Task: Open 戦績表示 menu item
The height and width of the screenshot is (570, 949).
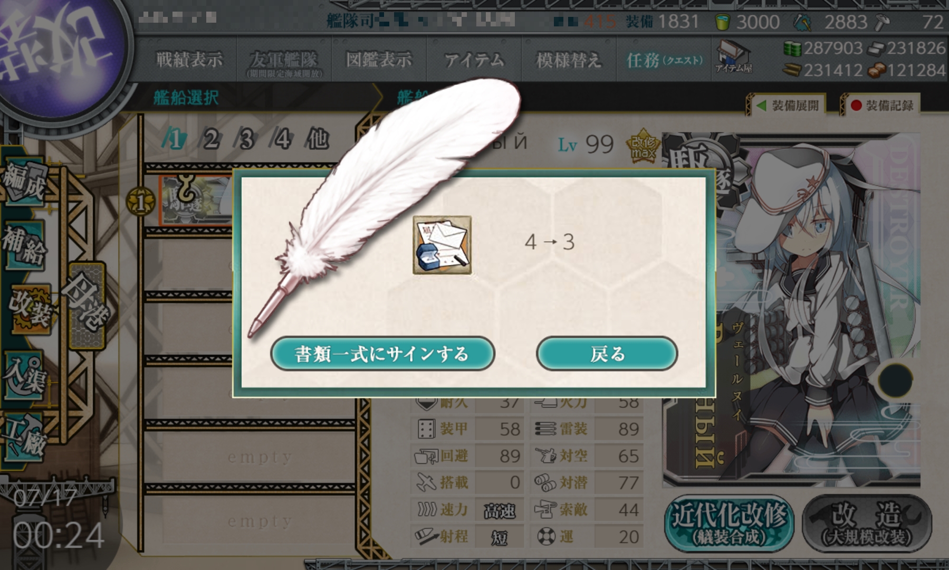Action: tap(189, 60)
